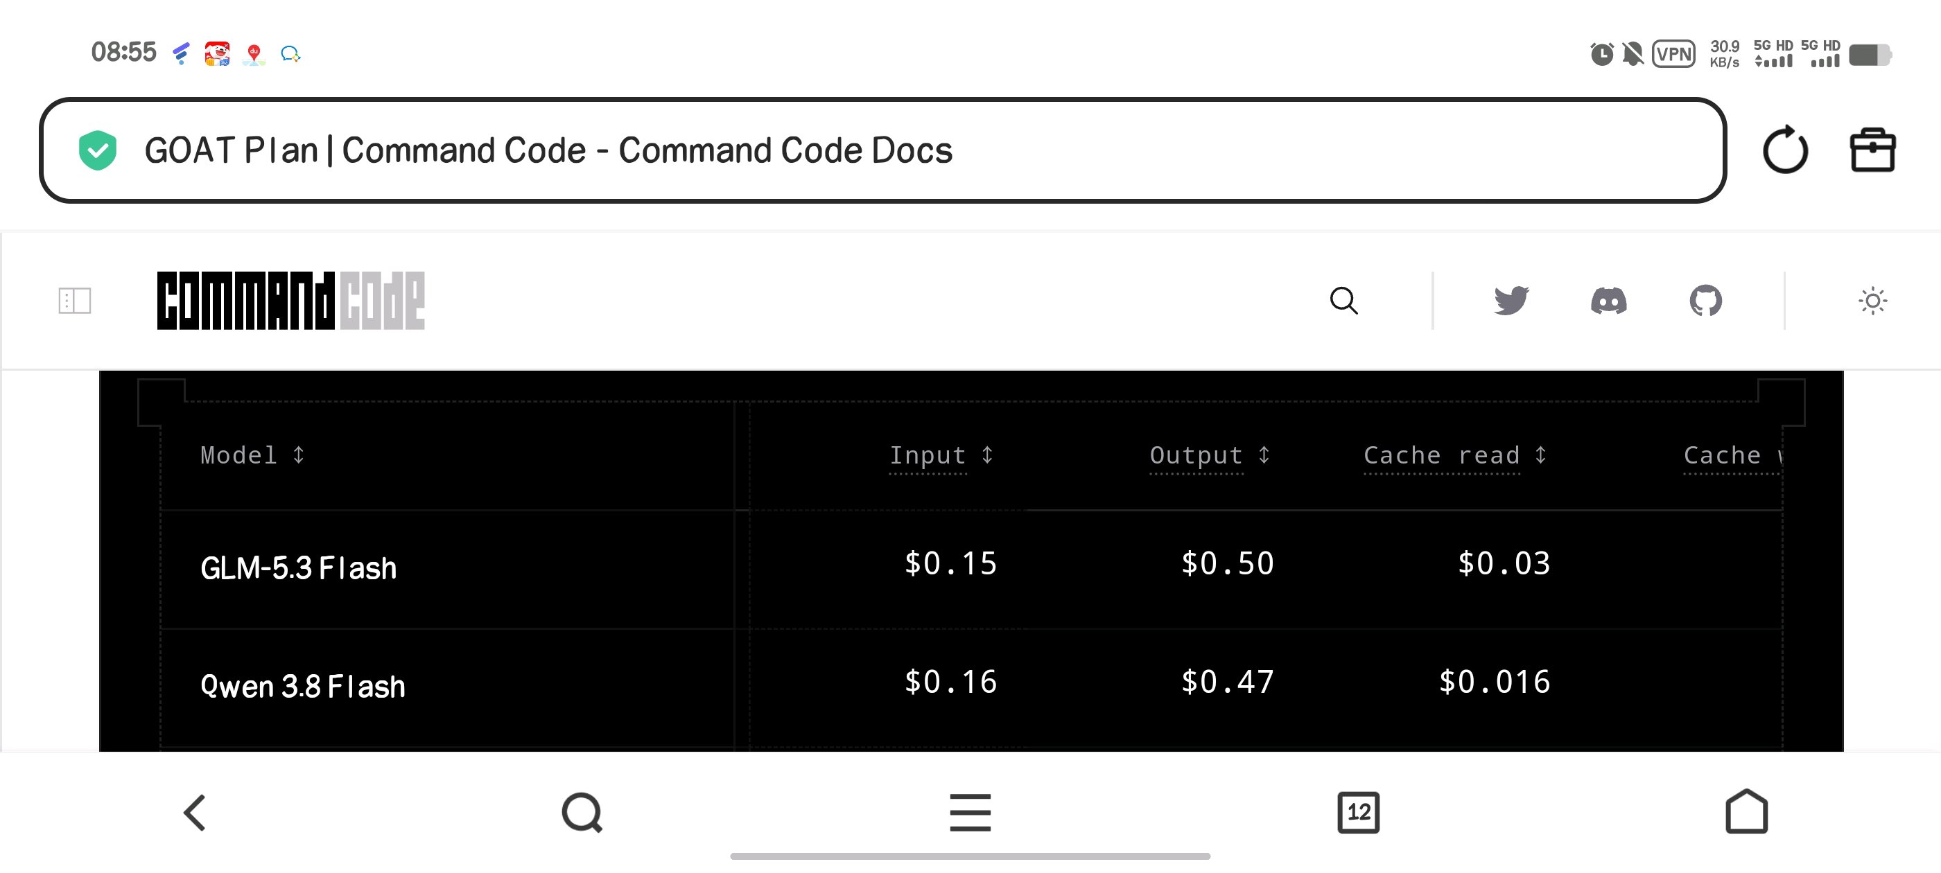The height and width of the screenshot is (873, 1941).
Task: Go back with browser back arrow
Action: 194,812
